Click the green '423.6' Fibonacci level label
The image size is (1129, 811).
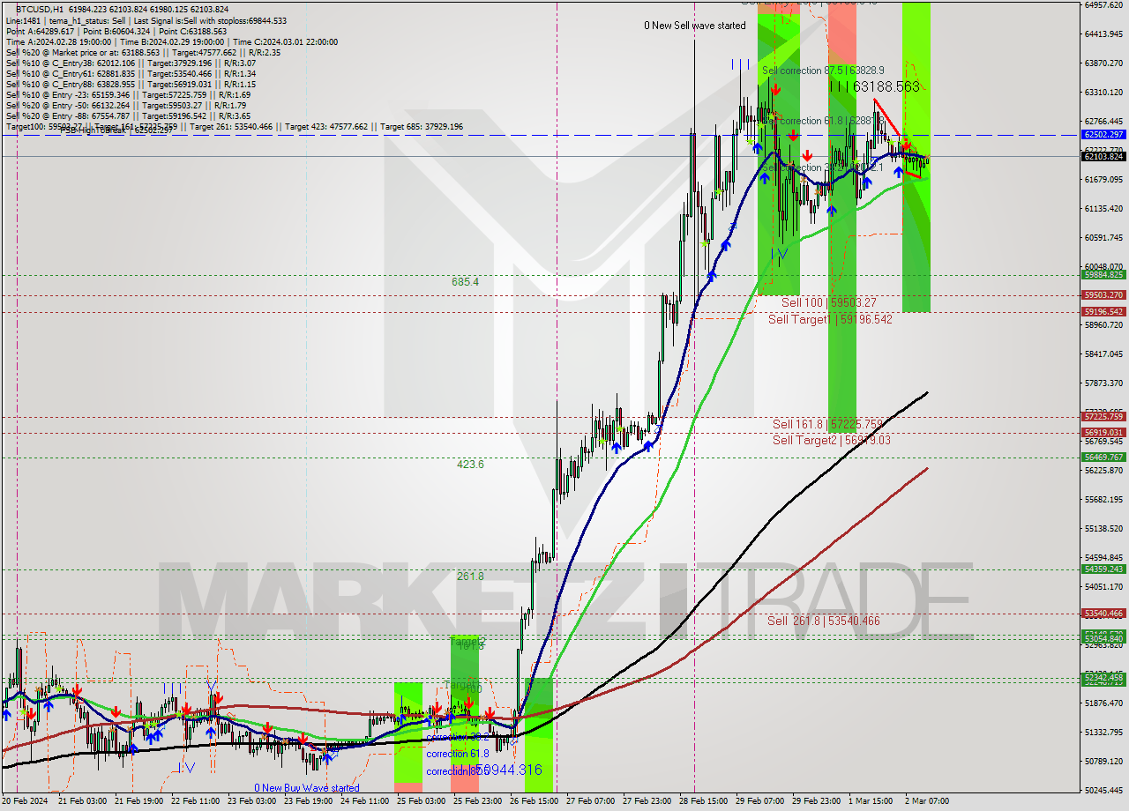pos(470,464)
